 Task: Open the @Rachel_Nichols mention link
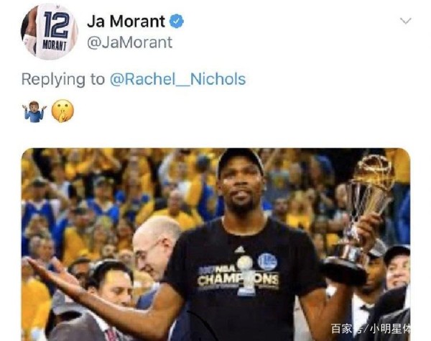pos(177,80)
